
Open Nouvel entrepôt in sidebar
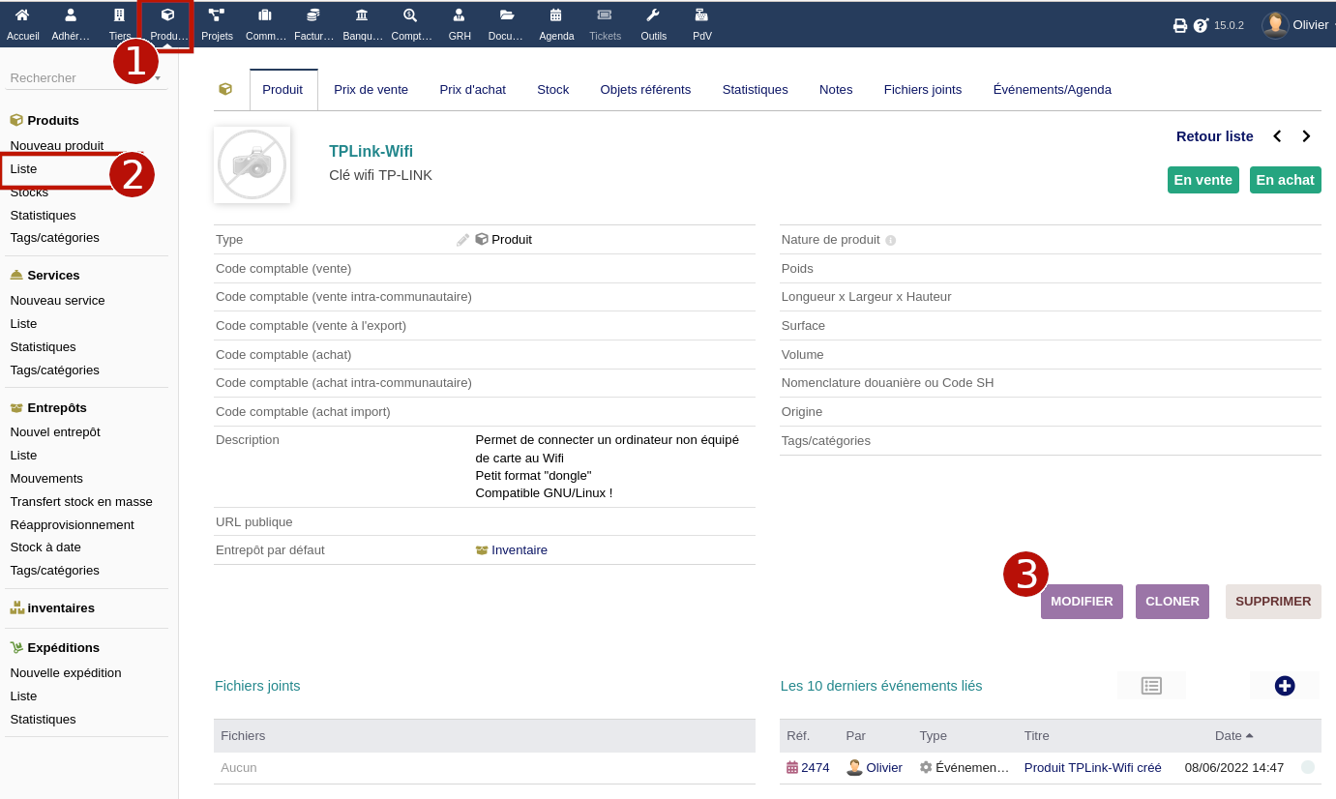click(55, 431)
